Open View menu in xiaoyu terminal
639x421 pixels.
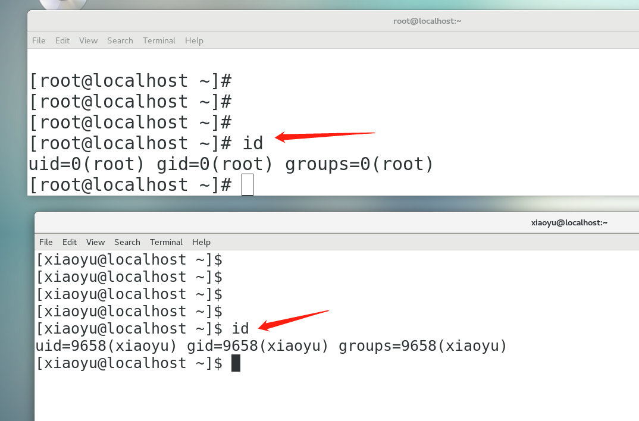coord(95,242)
